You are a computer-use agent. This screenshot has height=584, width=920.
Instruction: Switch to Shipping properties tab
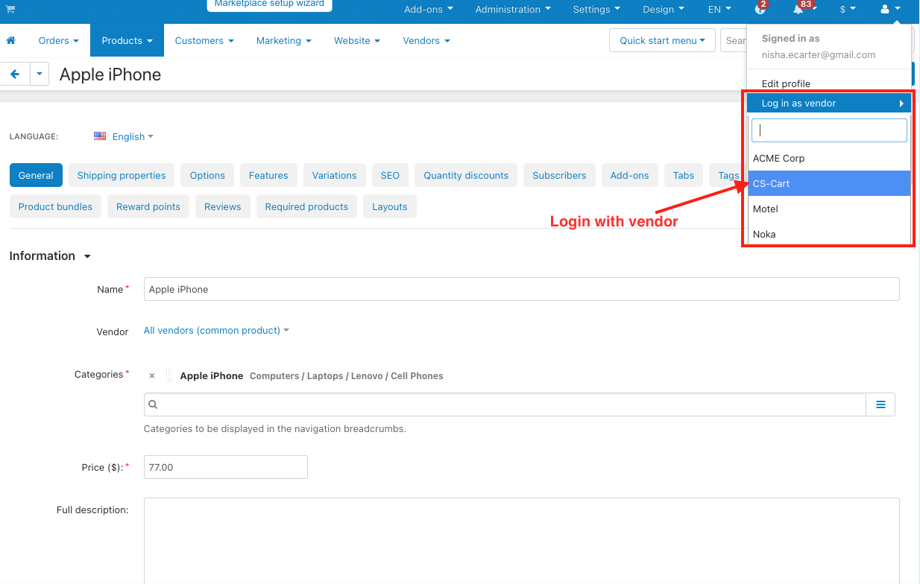(x=122, y=175)
